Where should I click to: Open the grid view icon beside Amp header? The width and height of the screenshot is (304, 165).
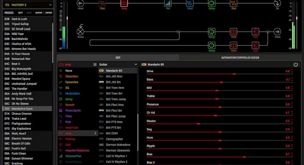pos(95,65)
